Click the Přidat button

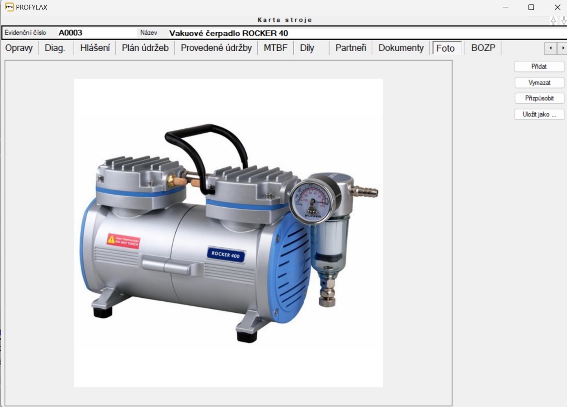(x=539, y=66)
